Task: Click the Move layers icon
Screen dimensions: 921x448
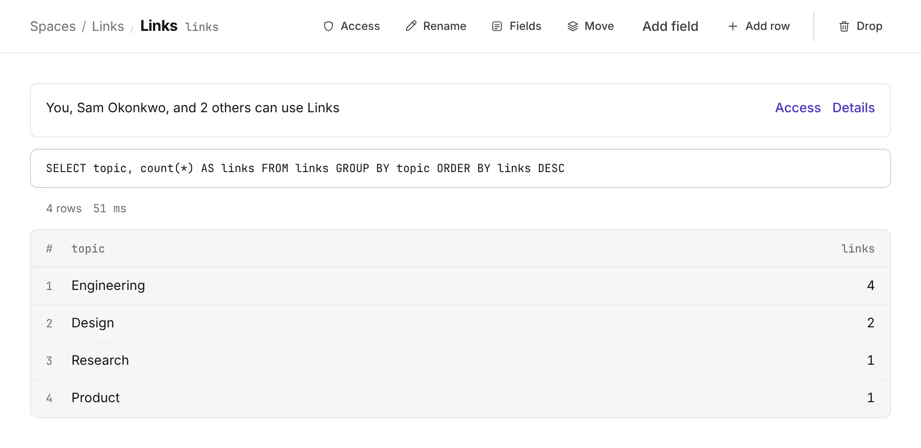Action: tap(573, 26)
